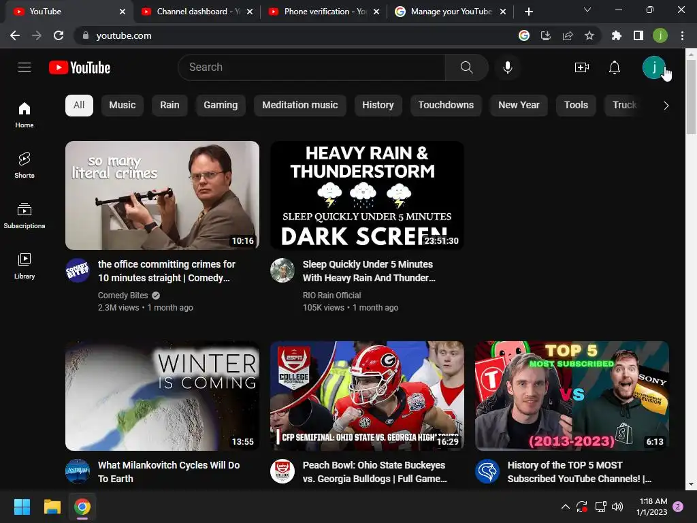Reload the page
This screenshot has width=697, height=523.
pos(59,35)
